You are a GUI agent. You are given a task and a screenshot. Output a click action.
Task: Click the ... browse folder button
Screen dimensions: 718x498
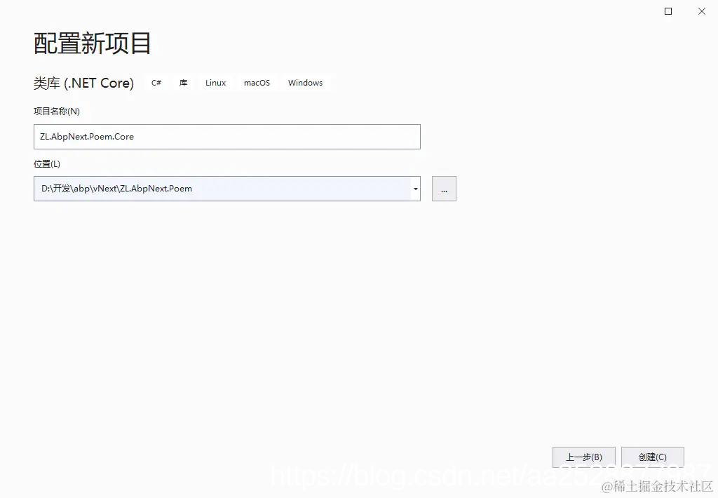coord(443,188)
